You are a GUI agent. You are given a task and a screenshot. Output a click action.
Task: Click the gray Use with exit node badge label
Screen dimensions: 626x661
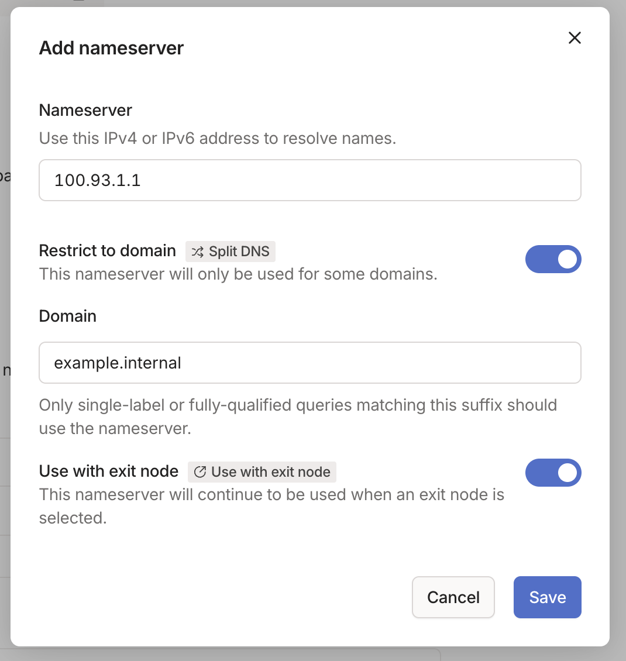271,472
